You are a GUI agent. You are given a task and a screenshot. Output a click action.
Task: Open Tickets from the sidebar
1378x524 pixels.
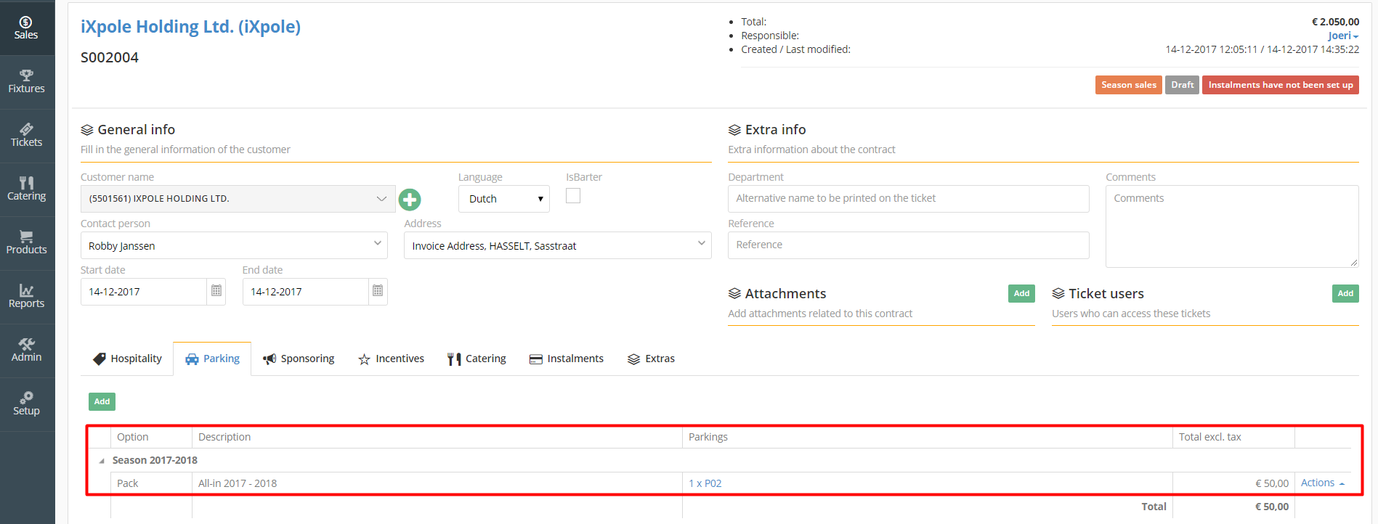[x=27, y=136]
